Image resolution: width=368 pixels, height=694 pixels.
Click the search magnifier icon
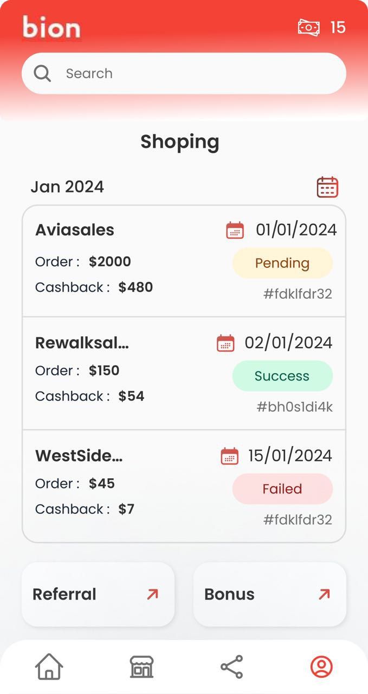pyautogui.click(x=42, y=73)
